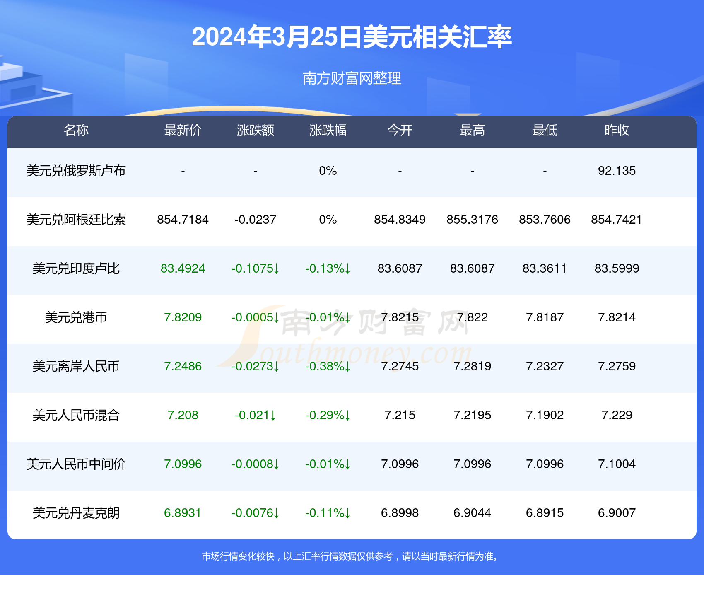Click the subtitle 南方财富网整理
Image resolution: width=704 pixels, height=609 pixels.
[x=352, y=78]
